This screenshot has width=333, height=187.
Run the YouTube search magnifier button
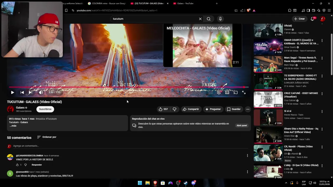209,19
